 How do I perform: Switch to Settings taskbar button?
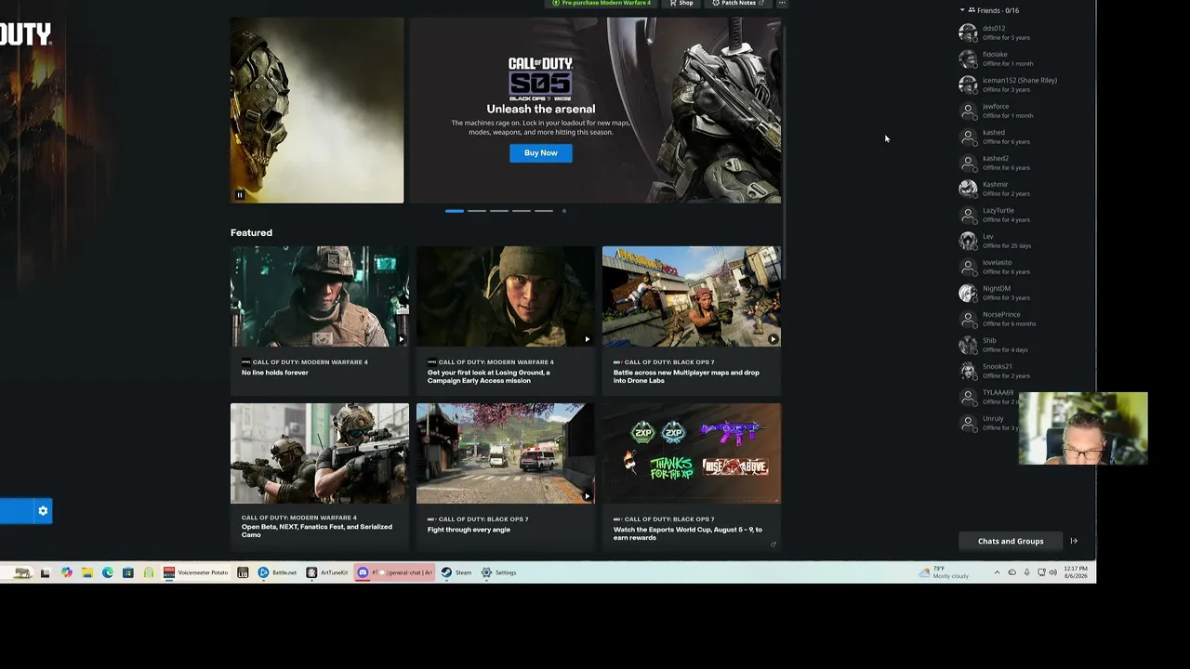pos(498,572)
